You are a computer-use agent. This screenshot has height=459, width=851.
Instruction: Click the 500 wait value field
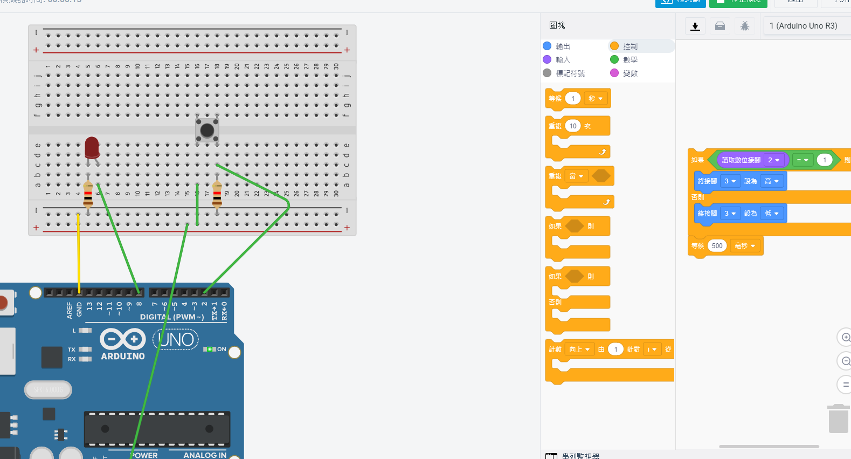pyautogui.click(x=717, y=246)
